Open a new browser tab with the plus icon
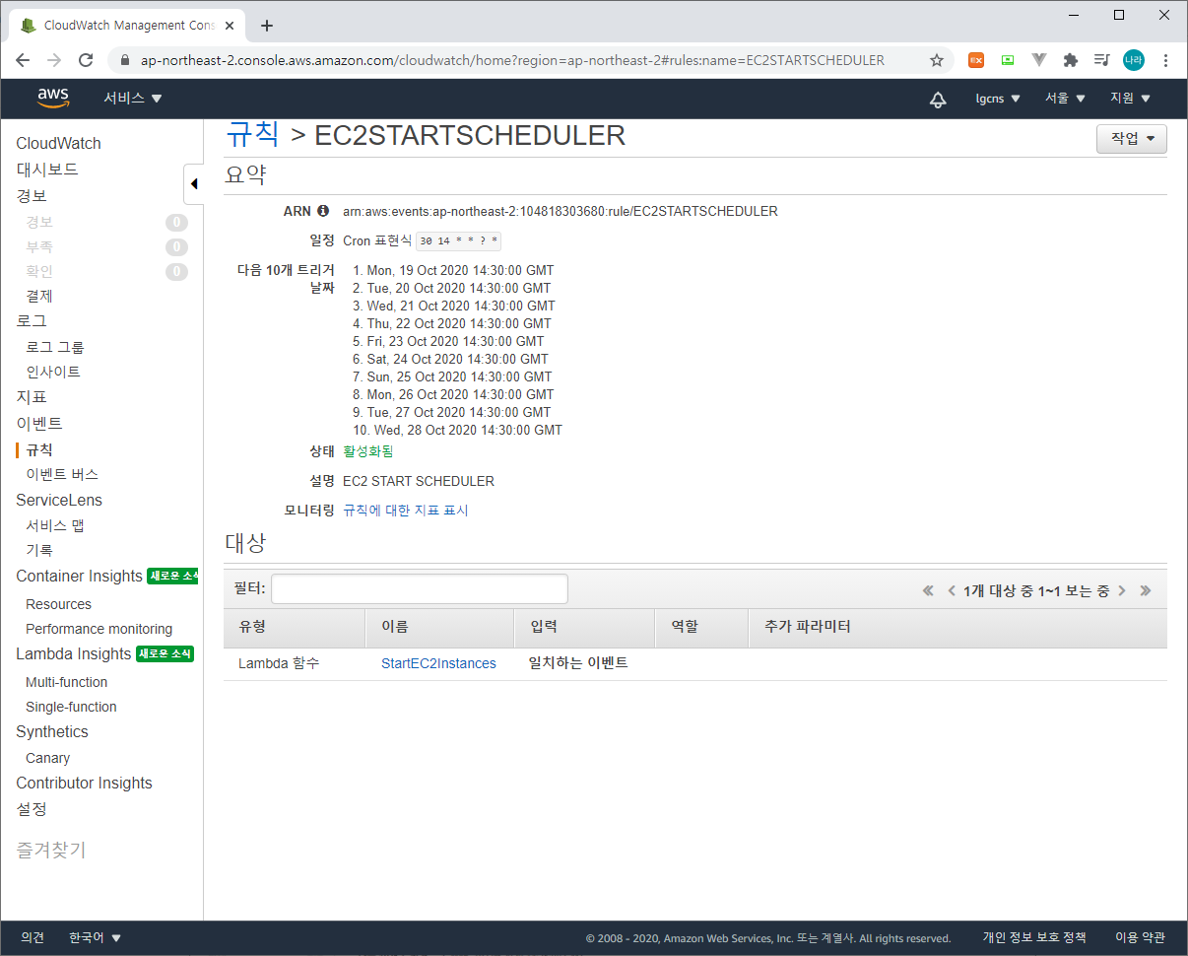Screen dimensions: 1188x956 [x=267, y=26]
